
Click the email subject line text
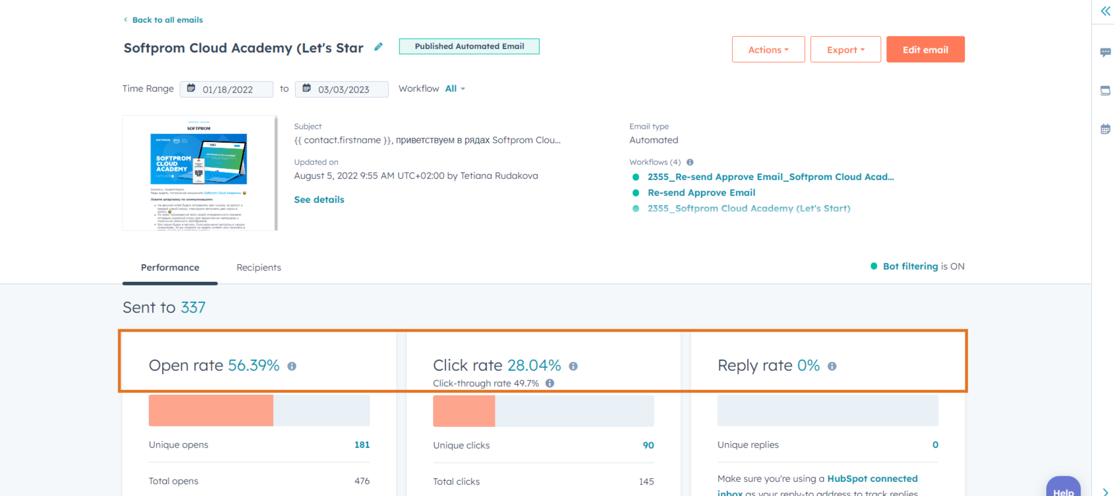point(427,140)
